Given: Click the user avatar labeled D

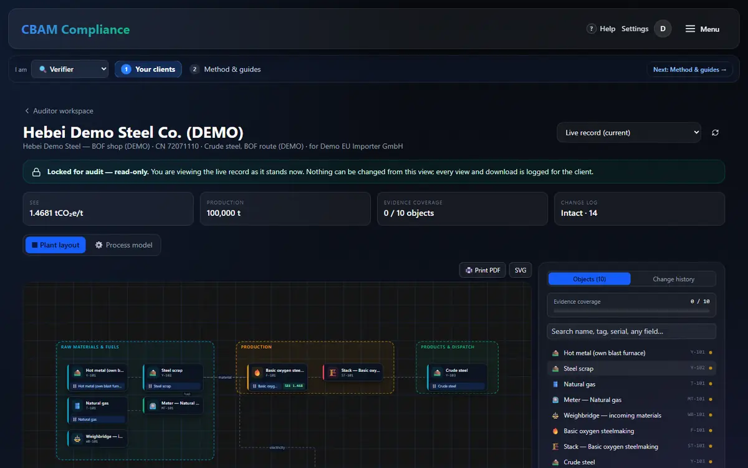Looking at the screenshot, I should point(663,29).
